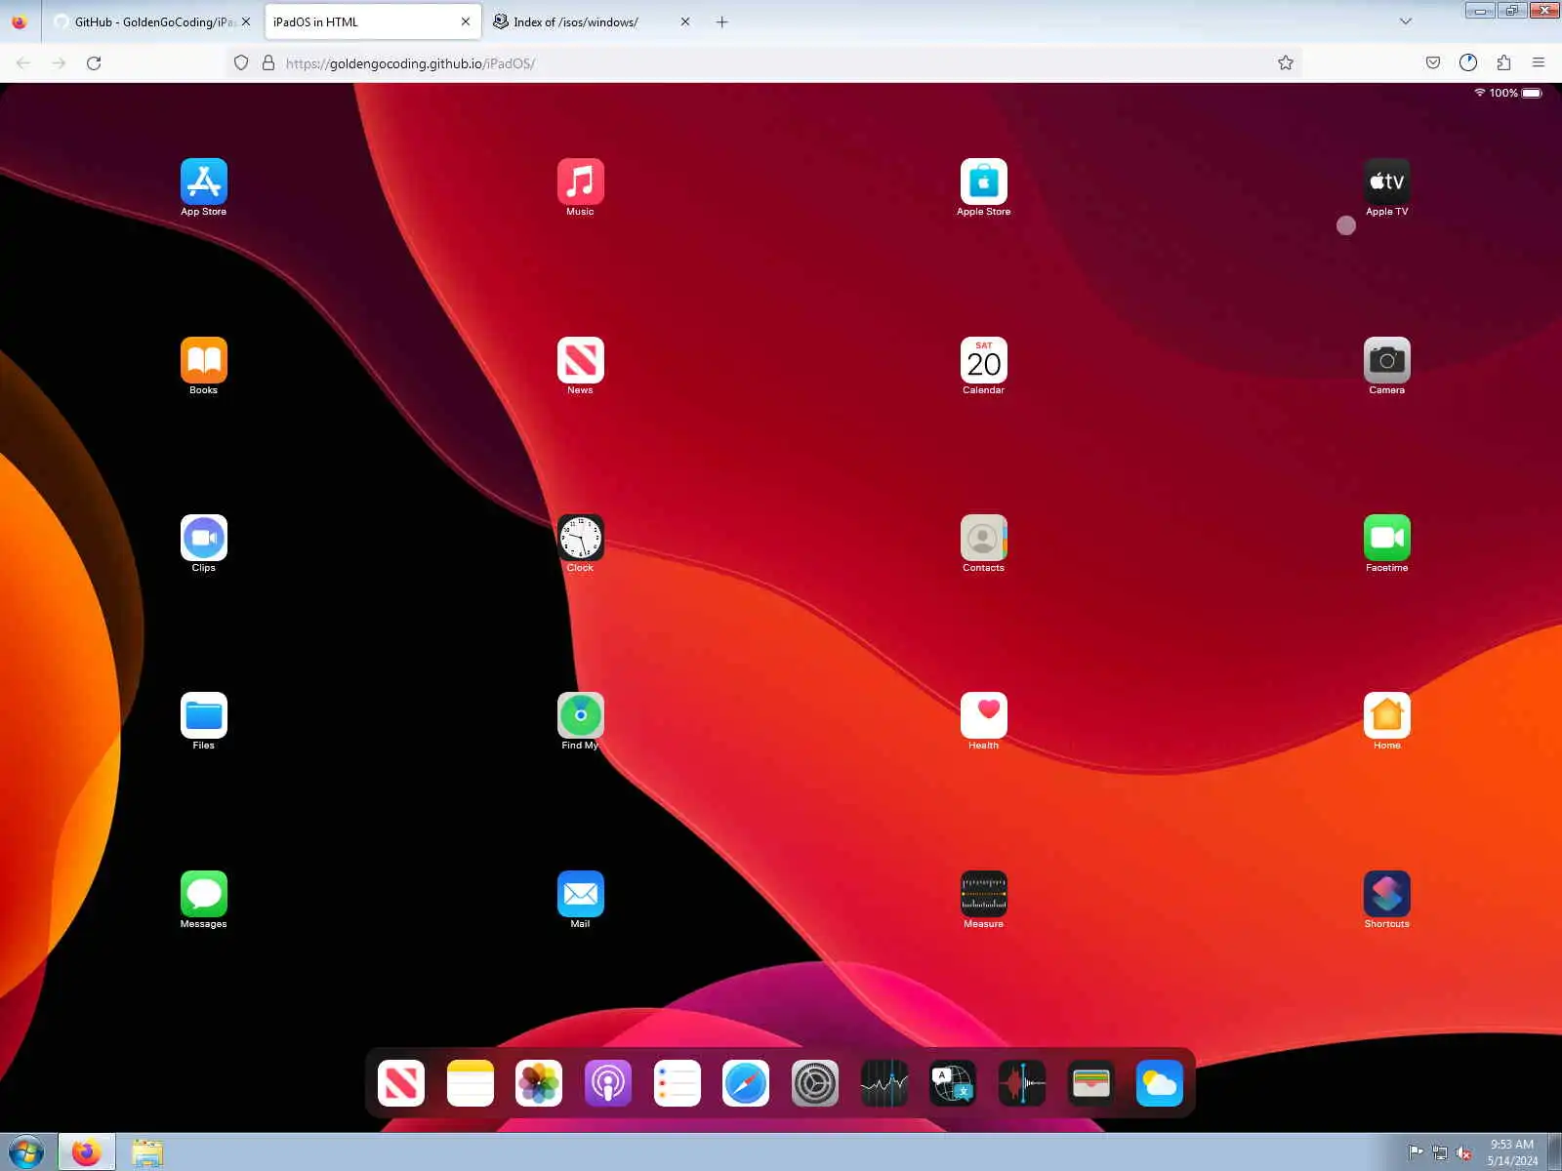Viewport: 1562px width, 1171px height.
Task: Open Windows Explorer from the taskbar
Action: (x=147, y=1152)
